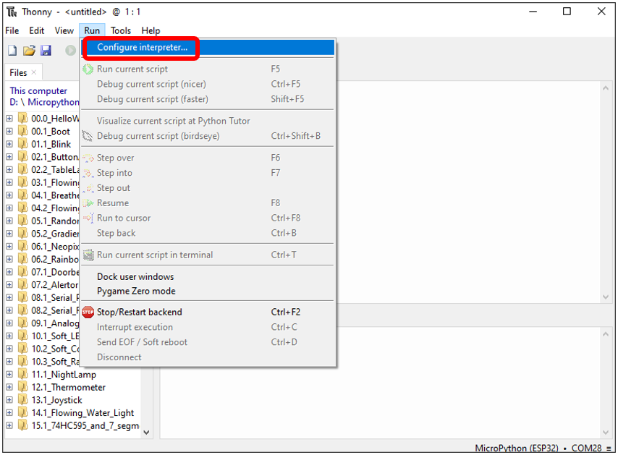Expand the 01.1_Blink folder
Image resolution: width=618 pixels, height=455 pixels.
pos(9,144)
